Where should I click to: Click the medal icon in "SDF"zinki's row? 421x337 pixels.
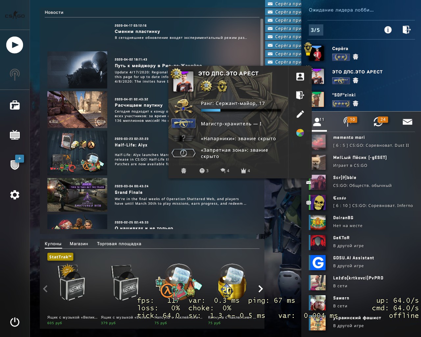pyautogui.click(x=356, y=104)
